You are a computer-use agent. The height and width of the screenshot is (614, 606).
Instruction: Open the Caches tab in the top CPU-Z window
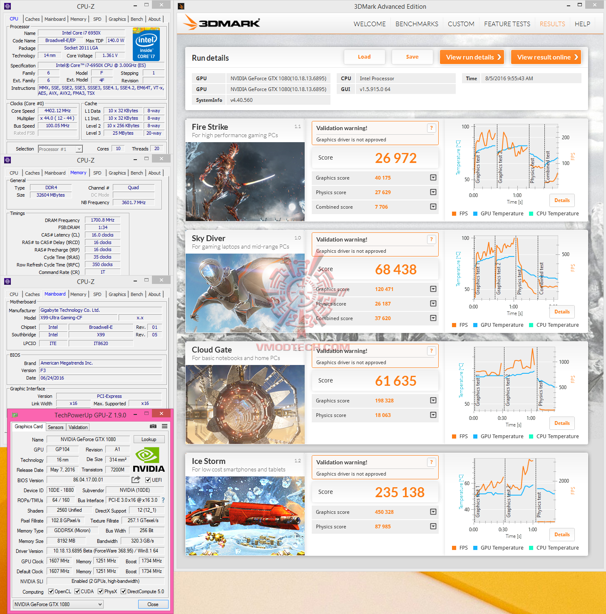pos(32,19)
